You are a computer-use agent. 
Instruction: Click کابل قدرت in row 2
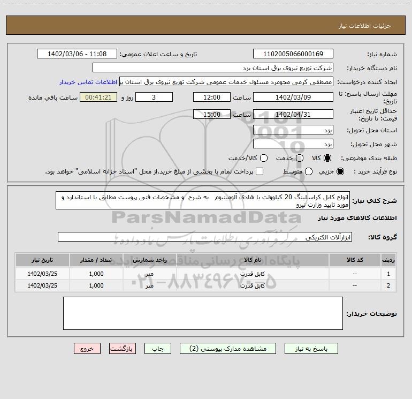252,285
